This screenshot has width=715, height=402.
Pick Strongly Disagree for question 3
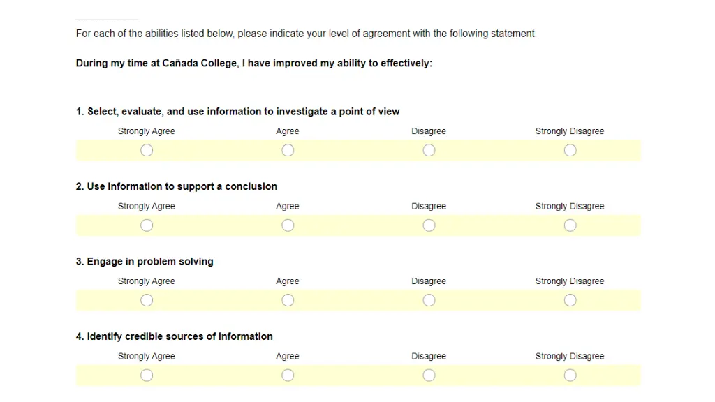570,300
